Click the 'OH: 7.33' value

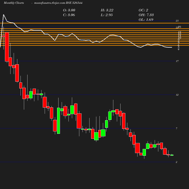coord(146,15)
